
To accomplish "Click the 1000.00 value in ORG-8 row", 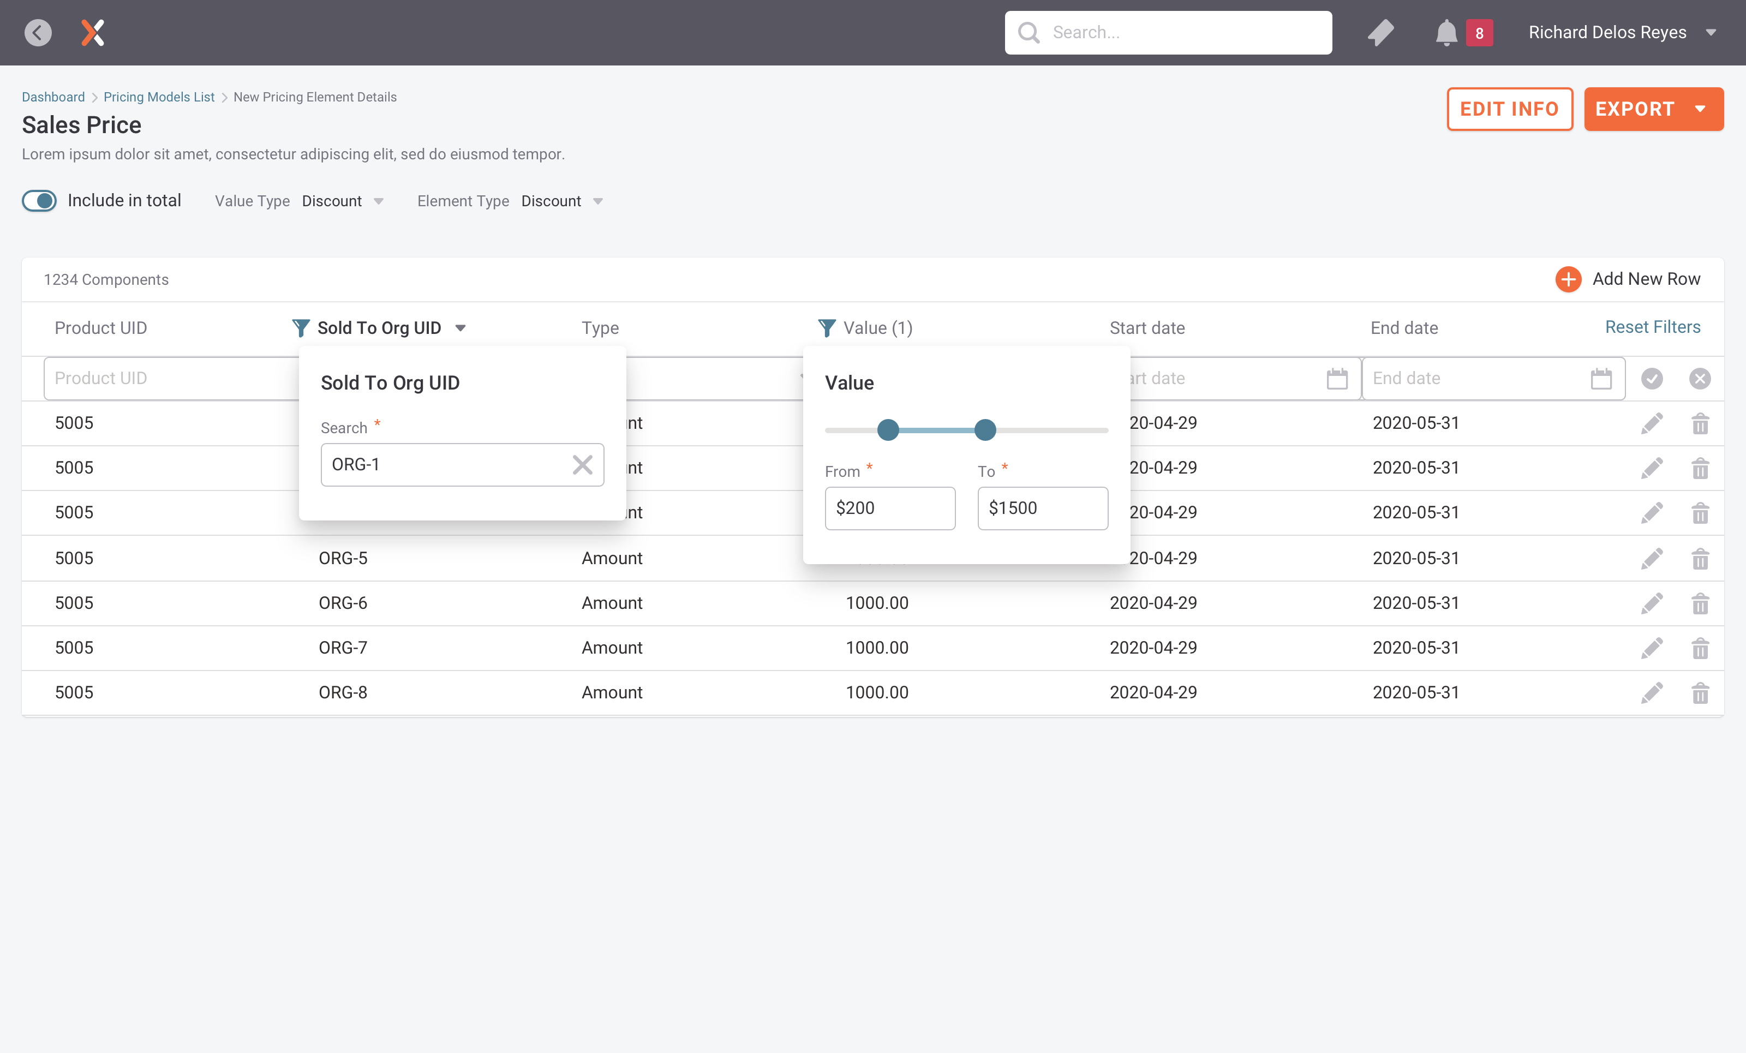I will coord(877,692).
